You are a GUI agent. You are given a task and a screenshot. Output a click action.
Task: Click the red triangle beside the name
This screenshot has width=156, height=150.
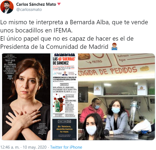(59, 4)
